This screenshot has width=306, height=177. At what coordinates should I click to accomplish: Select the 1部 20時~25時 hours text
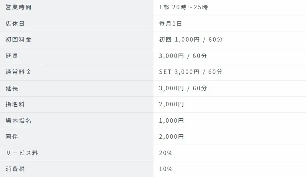click(183, 8)
